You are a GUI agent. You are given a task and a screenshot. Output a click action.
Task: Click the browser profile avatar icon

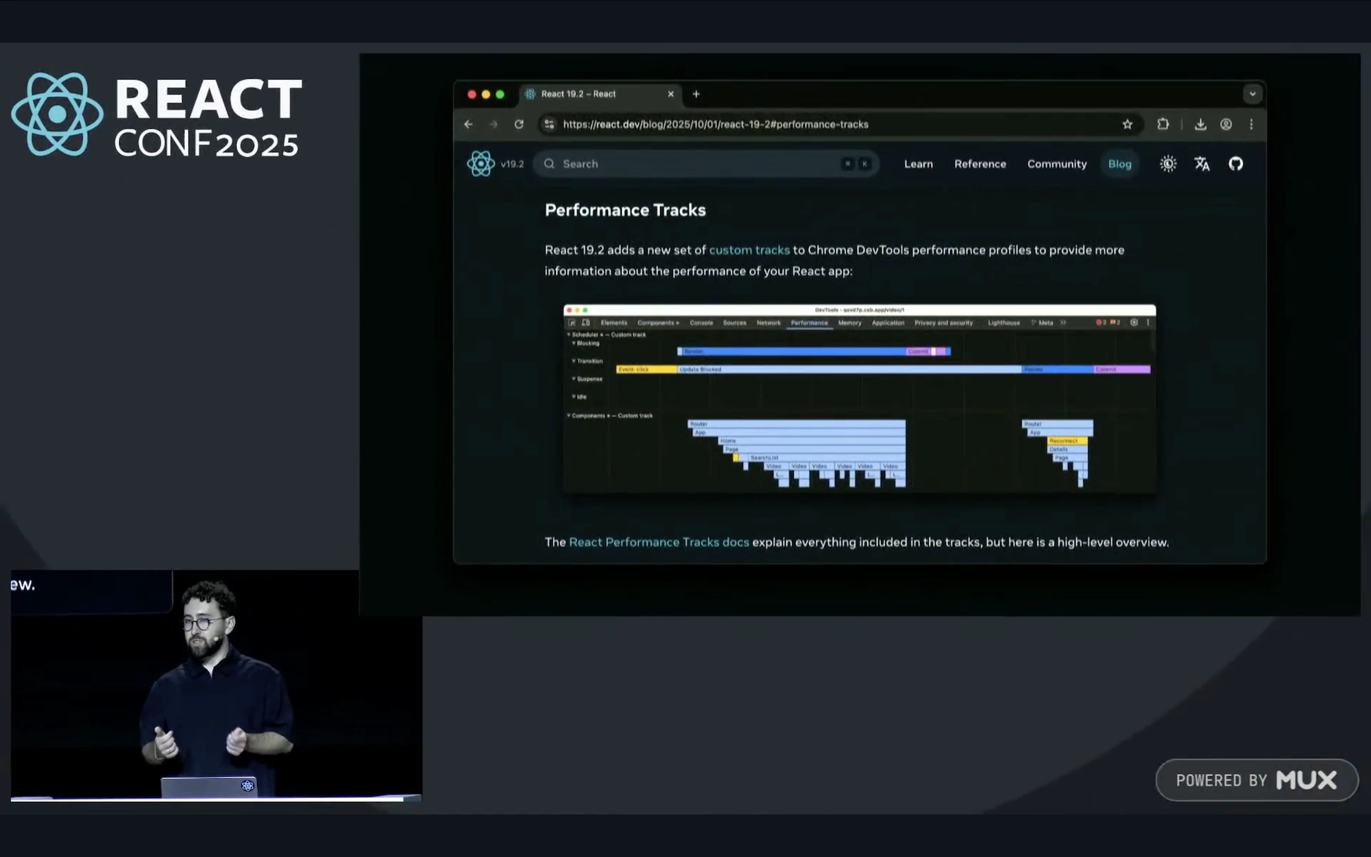(x=1226, y=124)
